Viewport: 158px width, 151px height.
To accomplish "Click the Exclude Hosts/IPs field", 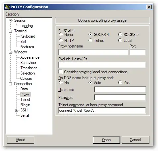I will tap(102, 65).
